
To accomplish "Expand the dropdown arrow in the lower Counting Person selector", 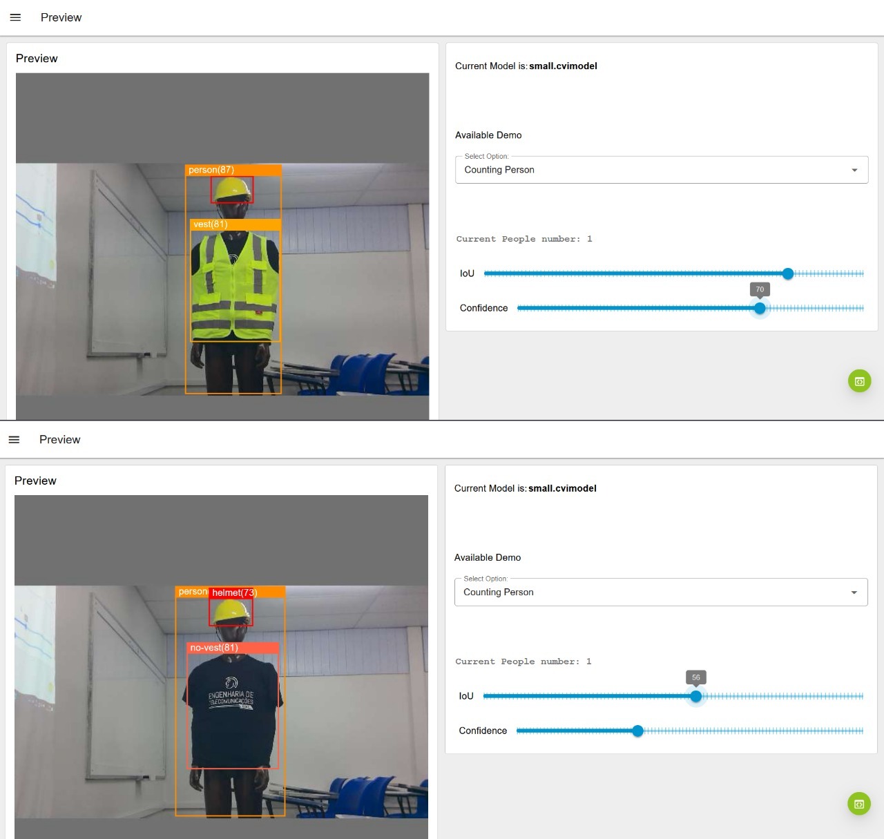I will coord(854,592).
